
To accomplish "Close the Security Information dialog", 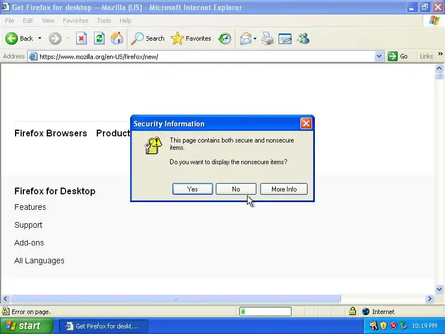I will click(x=306, y=124).
